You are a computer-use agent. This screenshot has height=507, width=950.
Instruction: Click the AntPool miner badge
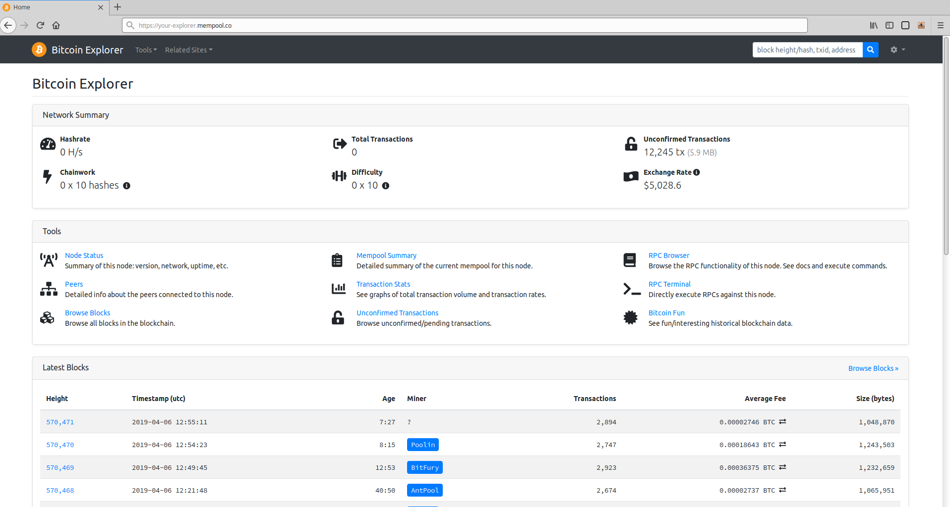[x=425, y=490]
